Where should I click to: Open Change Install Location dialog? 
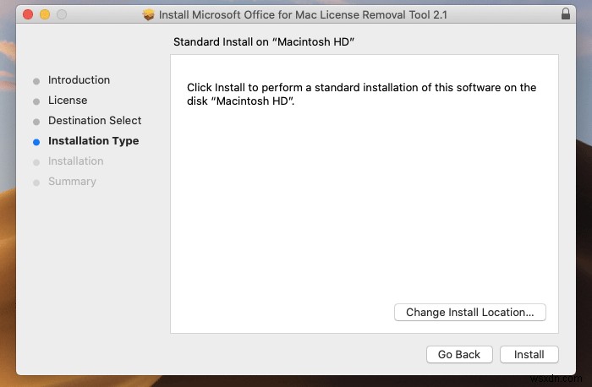pos(470,313)
